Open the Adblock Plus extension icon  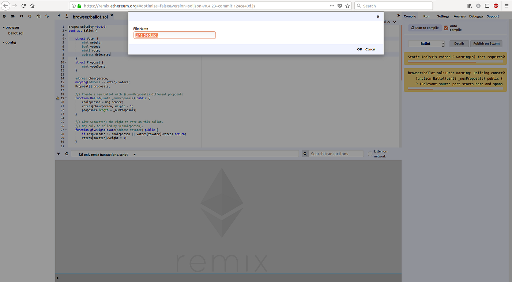tap(496, 6)
